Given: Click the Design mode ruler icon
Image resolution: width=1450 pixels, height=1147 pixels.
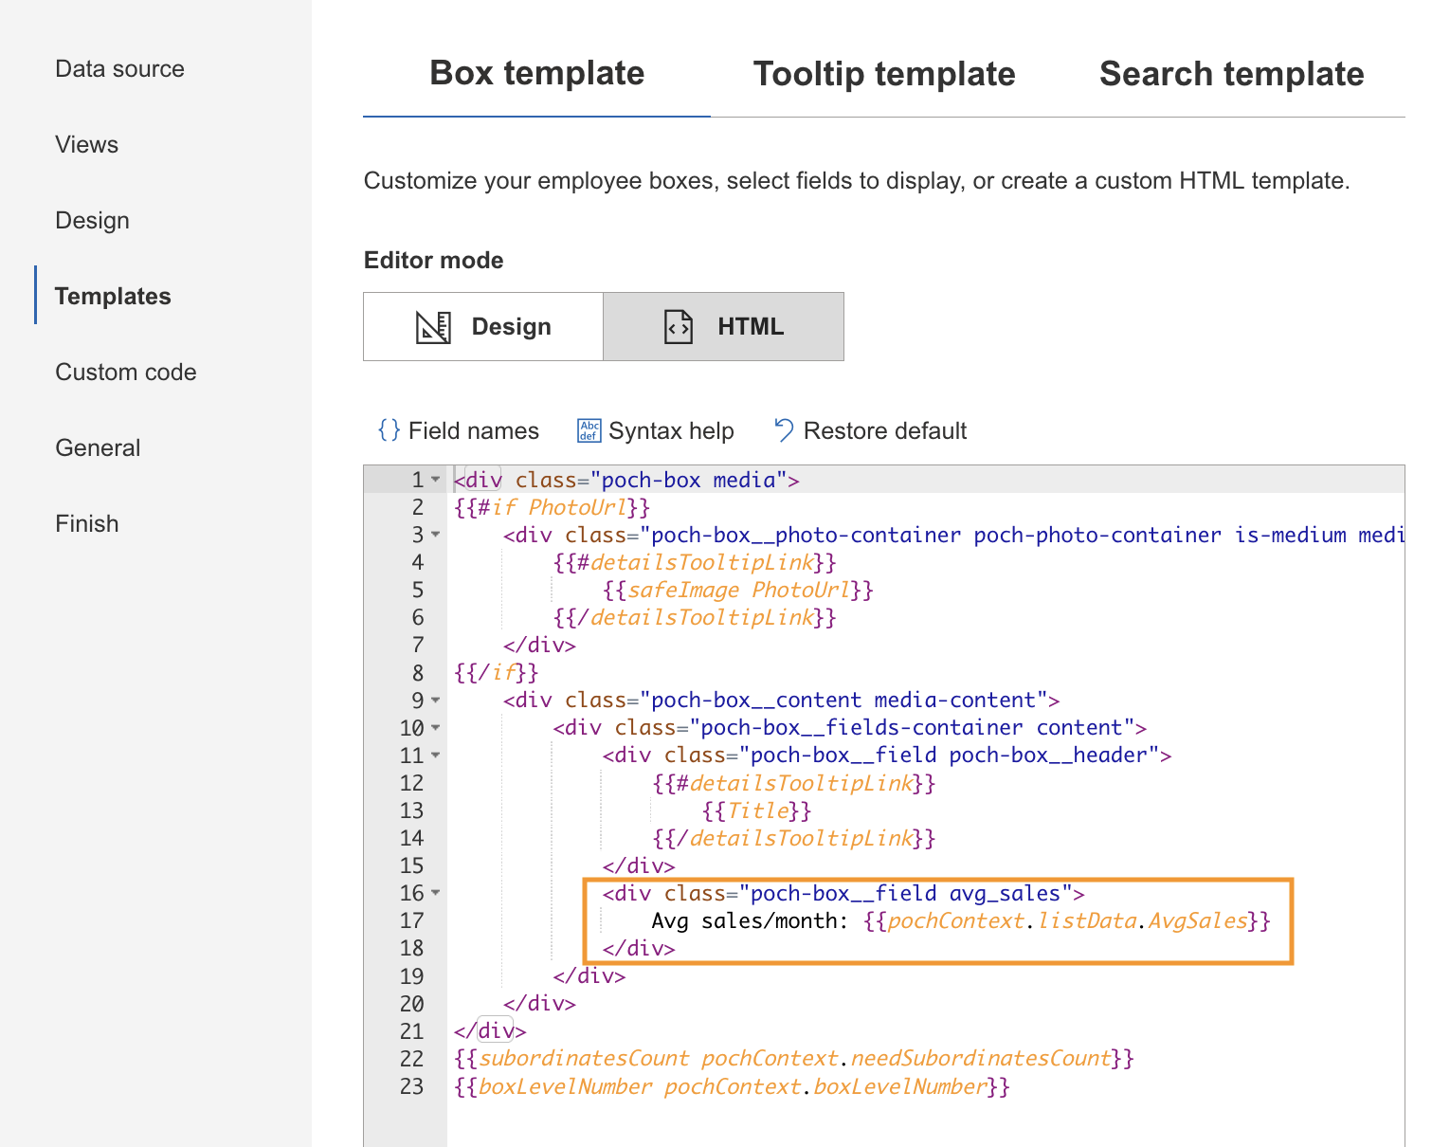Looking at the screenshot, I should coord(433,327).
